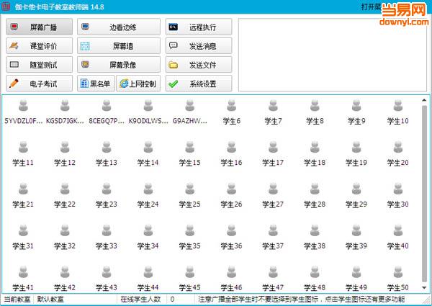Image resolution: width=432 pixels, height=306 pixels.
Task: Select student icon 学生24
Action: [x=148, y=189]
